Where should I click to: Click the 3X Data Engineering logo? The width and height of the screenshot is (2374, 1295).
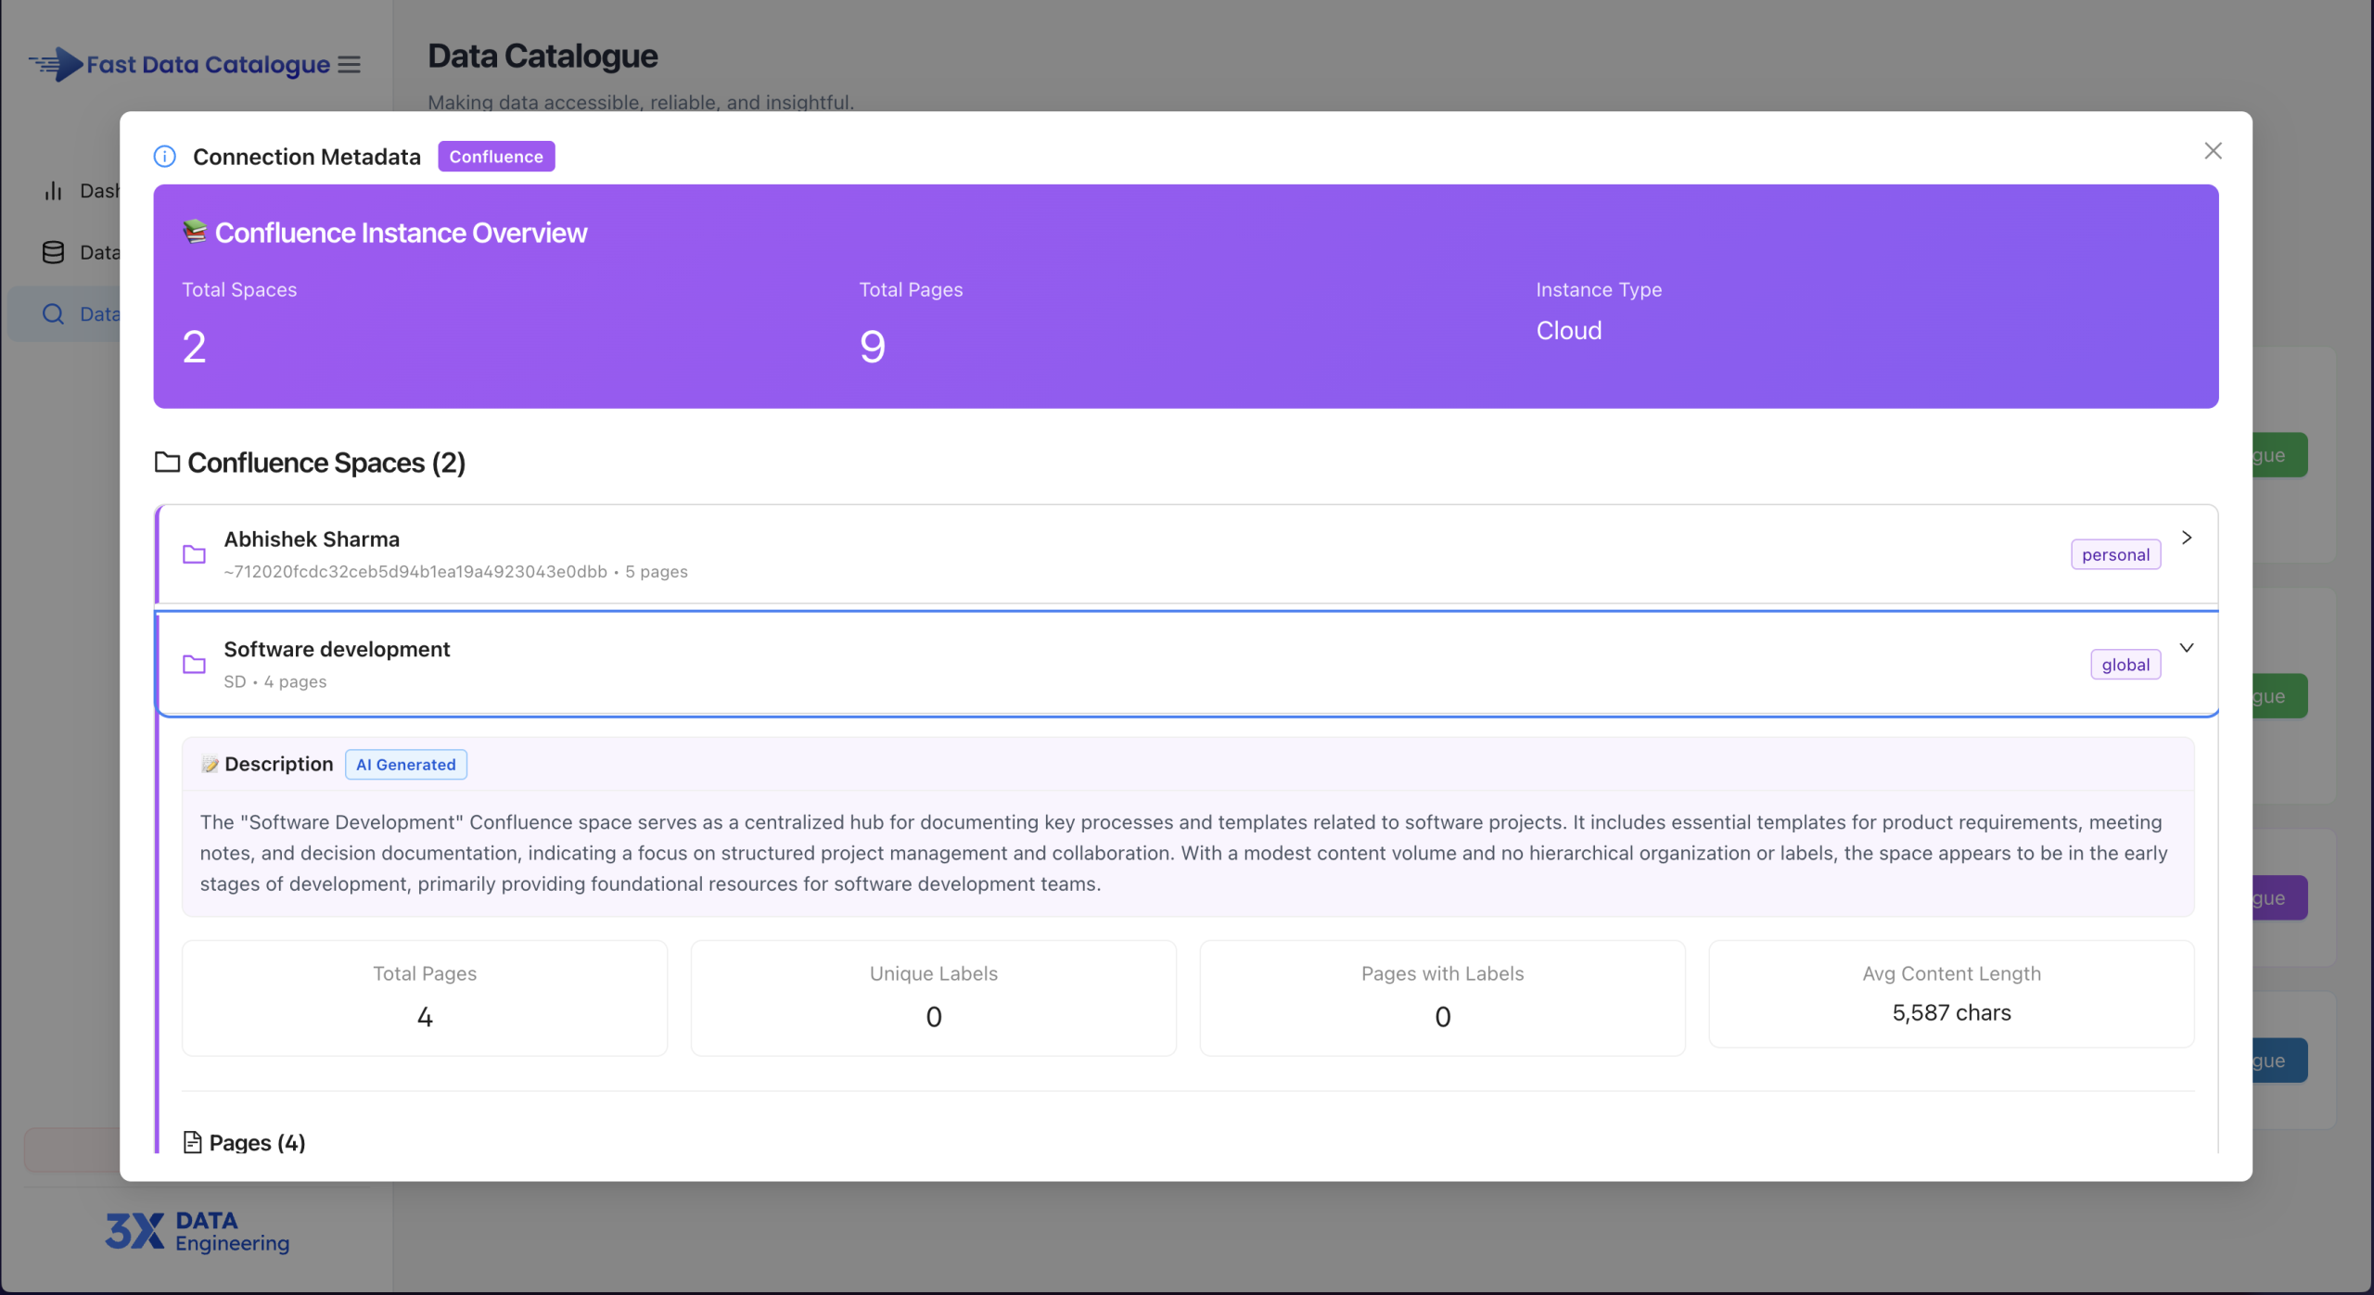point(198,1231)
